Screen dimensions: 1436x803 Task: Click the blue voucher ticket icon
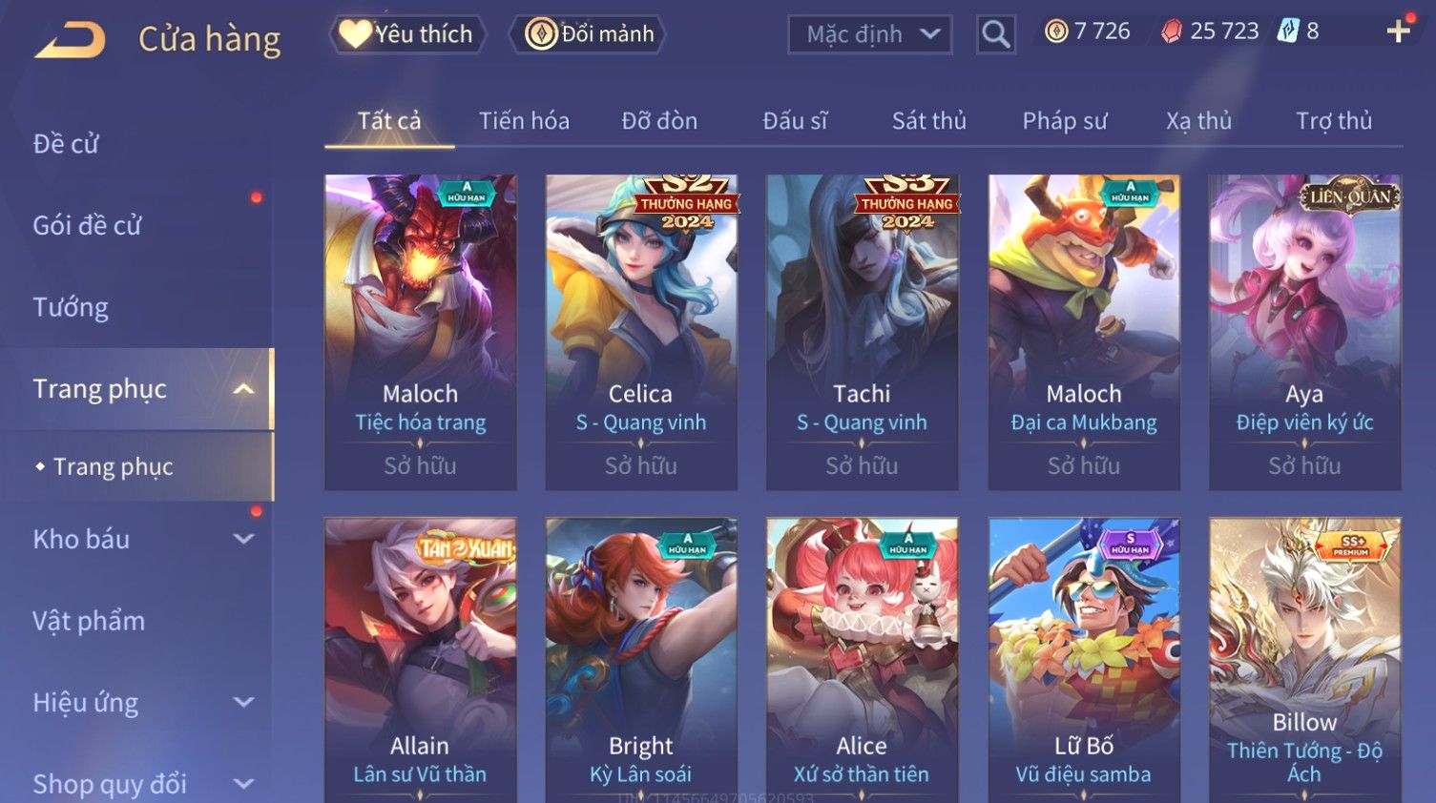click(x=1289, y=31)
